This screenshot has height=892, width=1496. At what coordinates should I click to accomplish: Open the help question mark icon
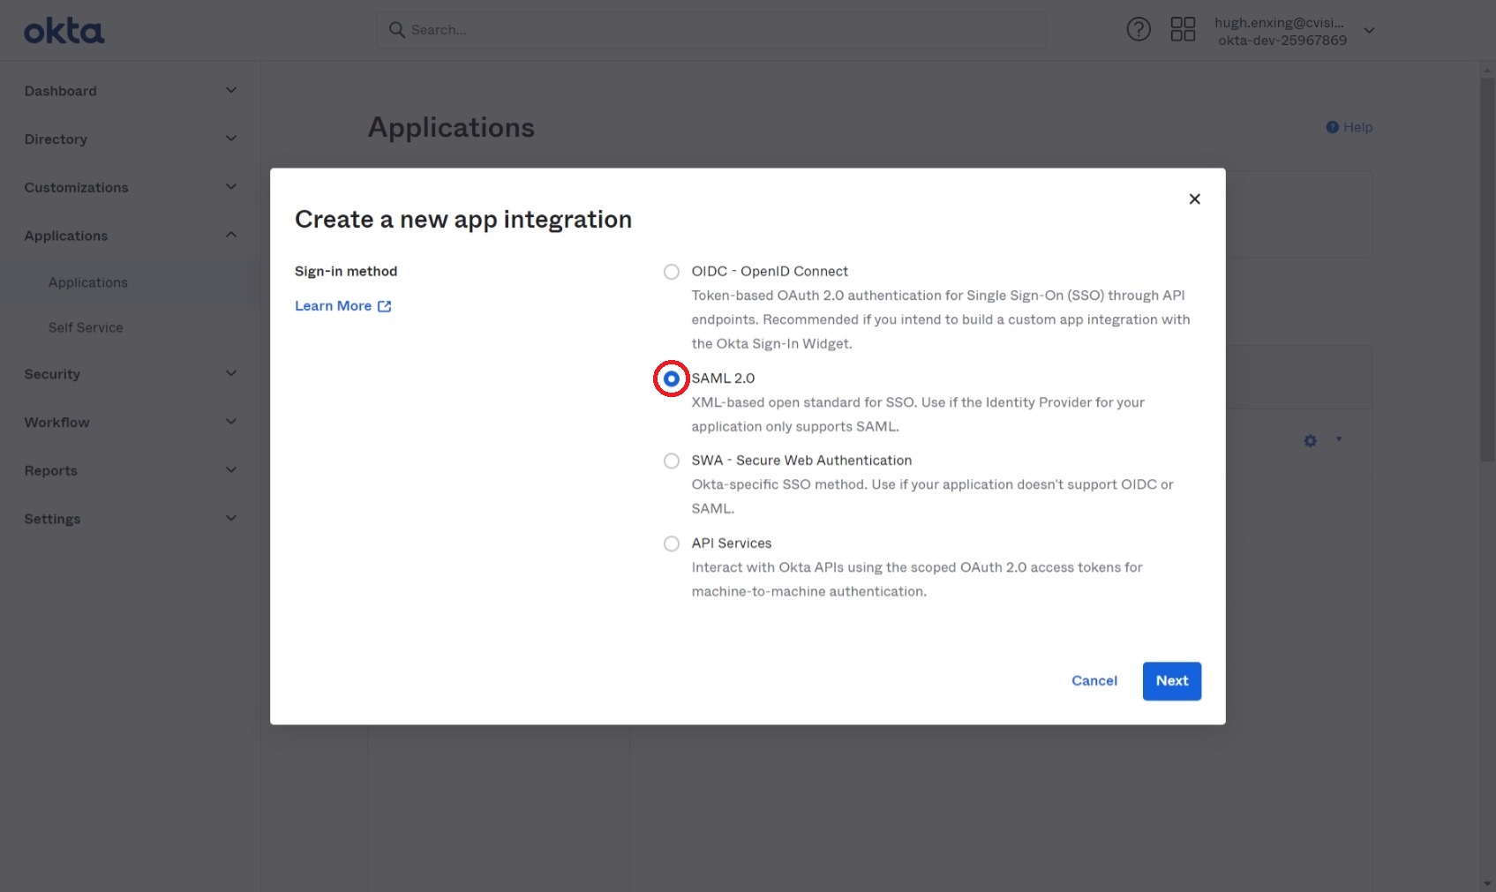(x=1139, y=30)
